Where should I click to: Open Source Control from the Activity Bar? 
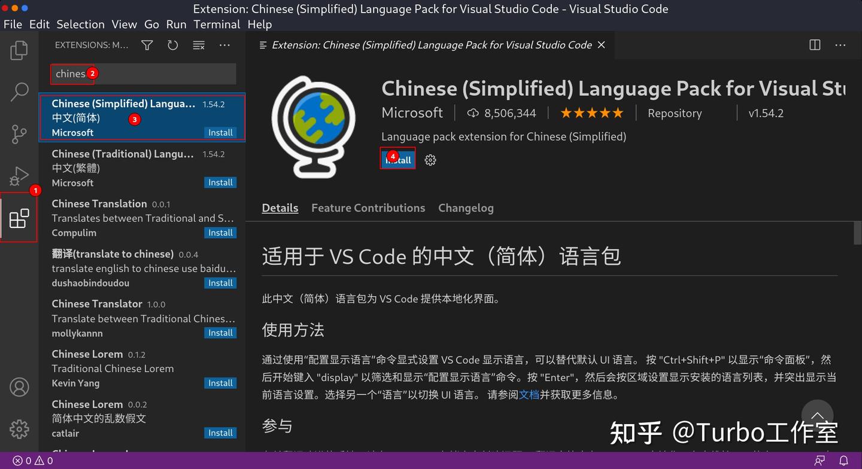pyautogui.click(x=19, y=134)
